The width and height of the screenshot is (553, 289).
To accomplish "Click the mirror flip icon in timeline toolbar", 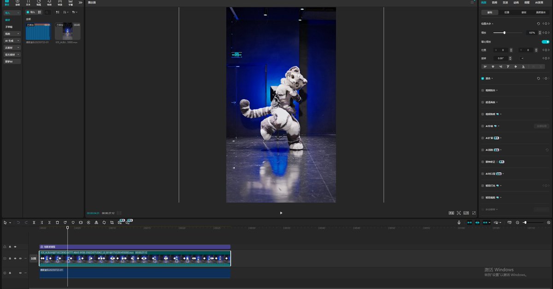I will [x=96, y=223].
